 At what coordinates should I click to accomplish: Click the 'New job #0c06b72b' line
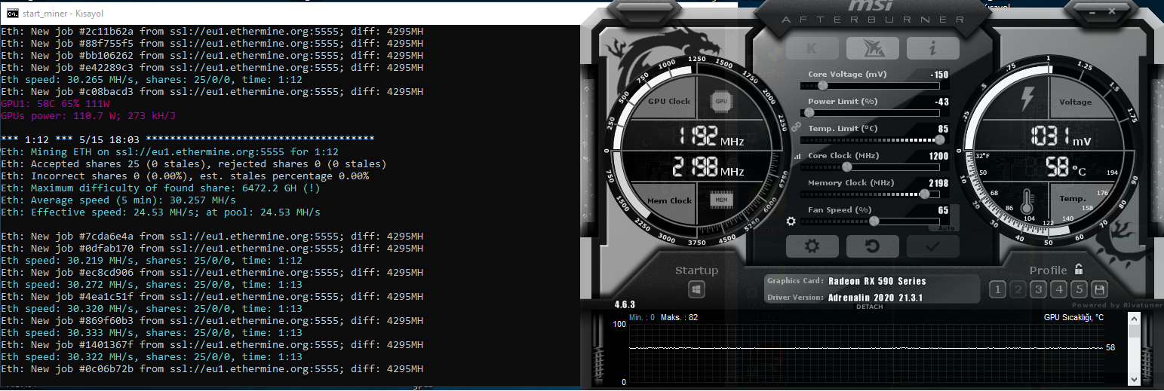coord(212,369)
